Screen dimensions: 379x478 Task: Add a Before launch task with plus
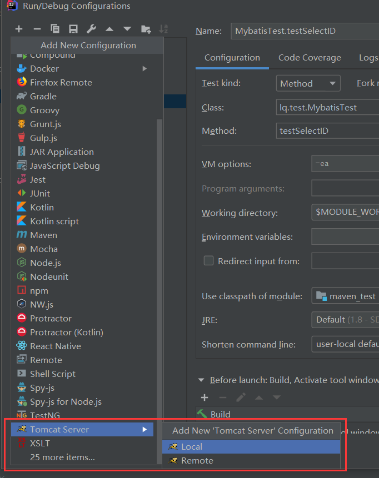[x=205, y=398]
